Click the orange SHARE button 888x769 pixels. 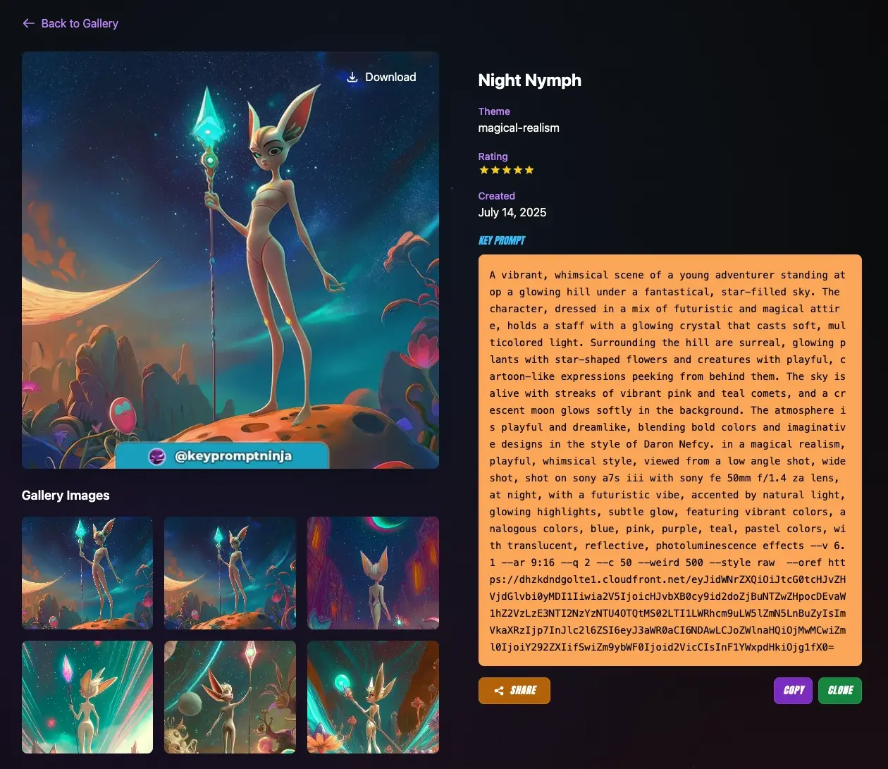tap(514, 691)
